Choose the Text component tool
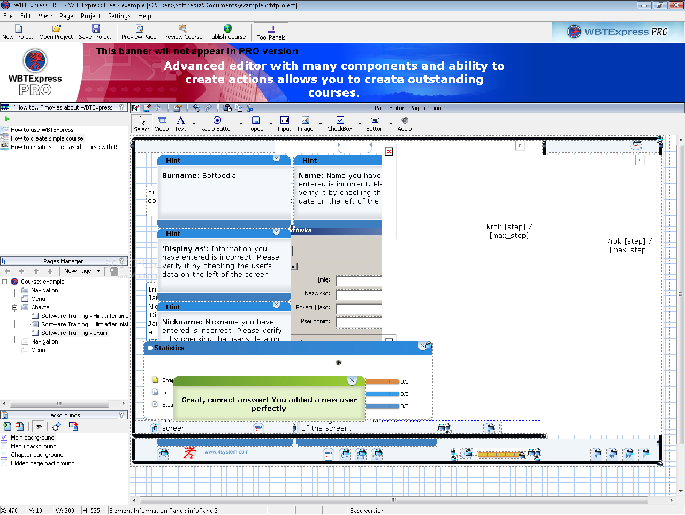Image resolution: width=685 pixels, height=515 pixels. point(181,124)
